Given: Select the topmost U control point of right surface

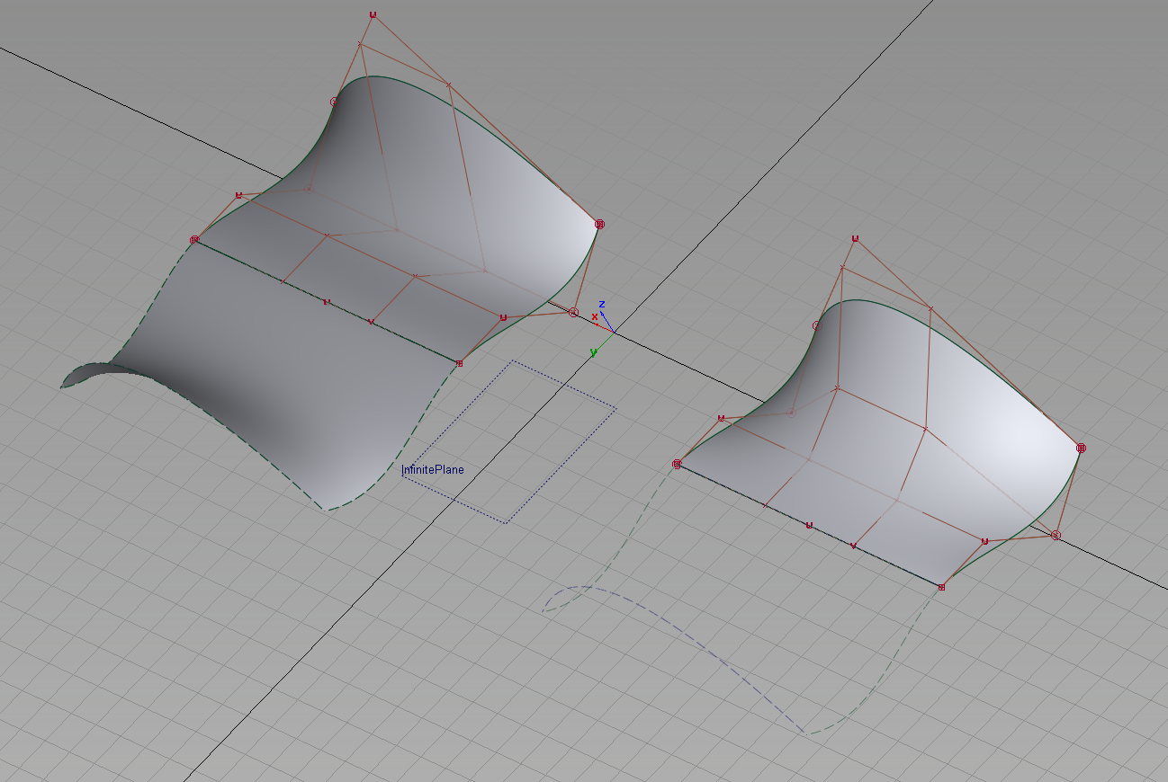Looking at the screenshot, I should (x=855, y=238).
